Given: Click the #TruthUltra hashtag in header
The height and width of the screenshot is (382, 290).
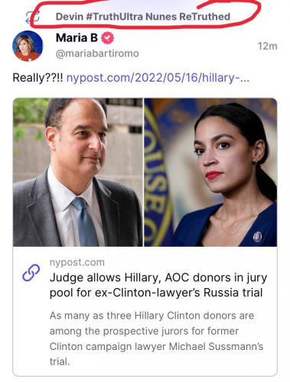Looking at the screenshot, I should pos(115,17).
